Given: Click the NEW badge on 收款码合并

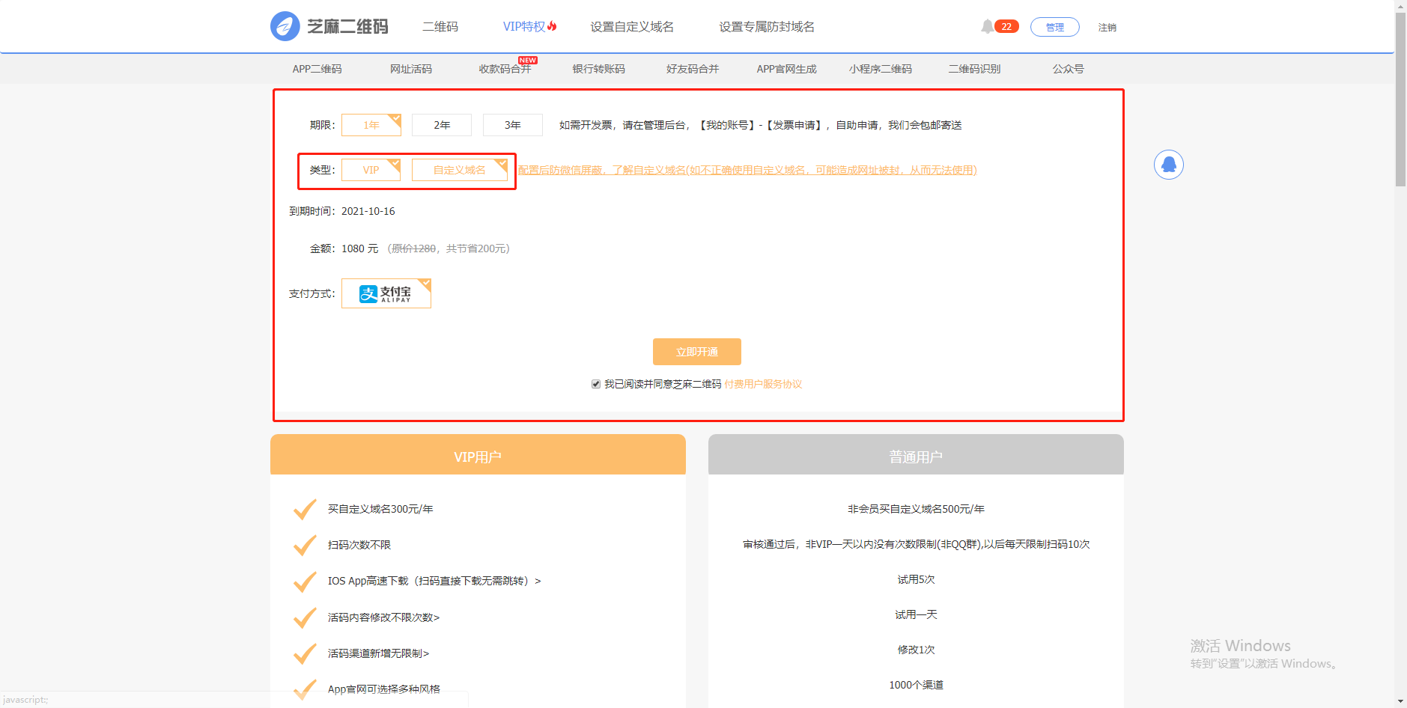Looking at the screenshot, I should pyautogui.click(x=527, y=61).
